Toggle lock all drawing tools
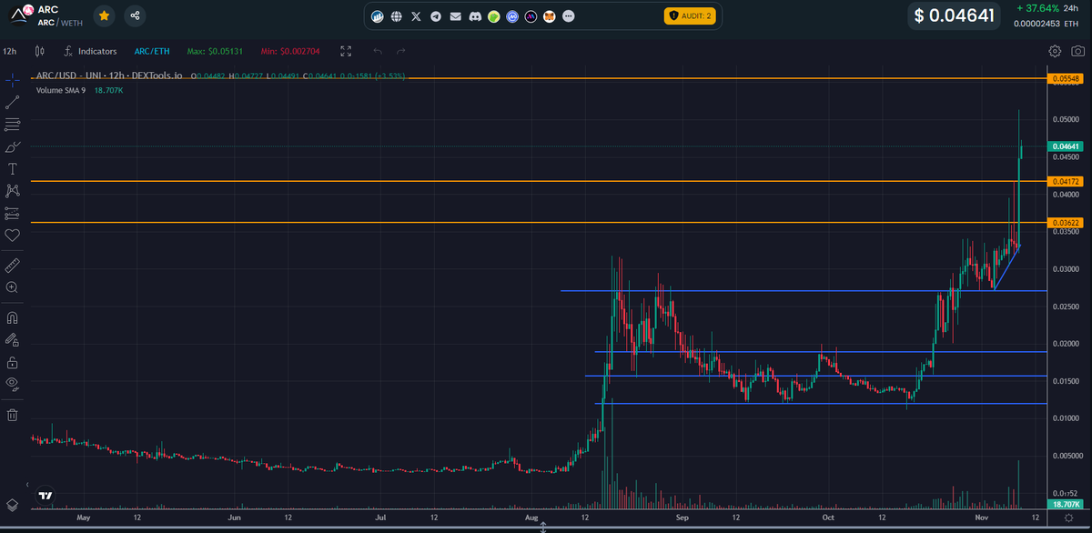 click(13, 361)
